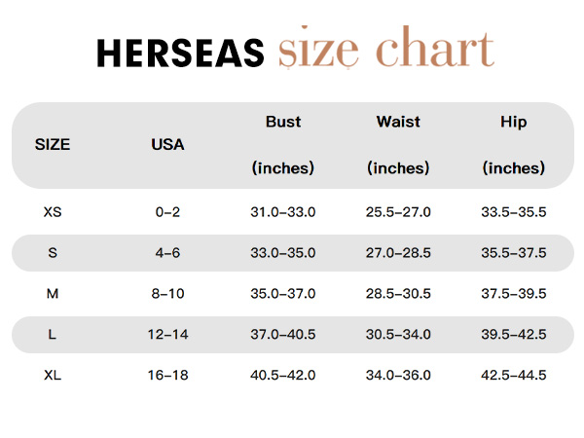The image size is (584, 438).
Task: Click the waist value 28.5–30.5
Action: coord(398,294)
